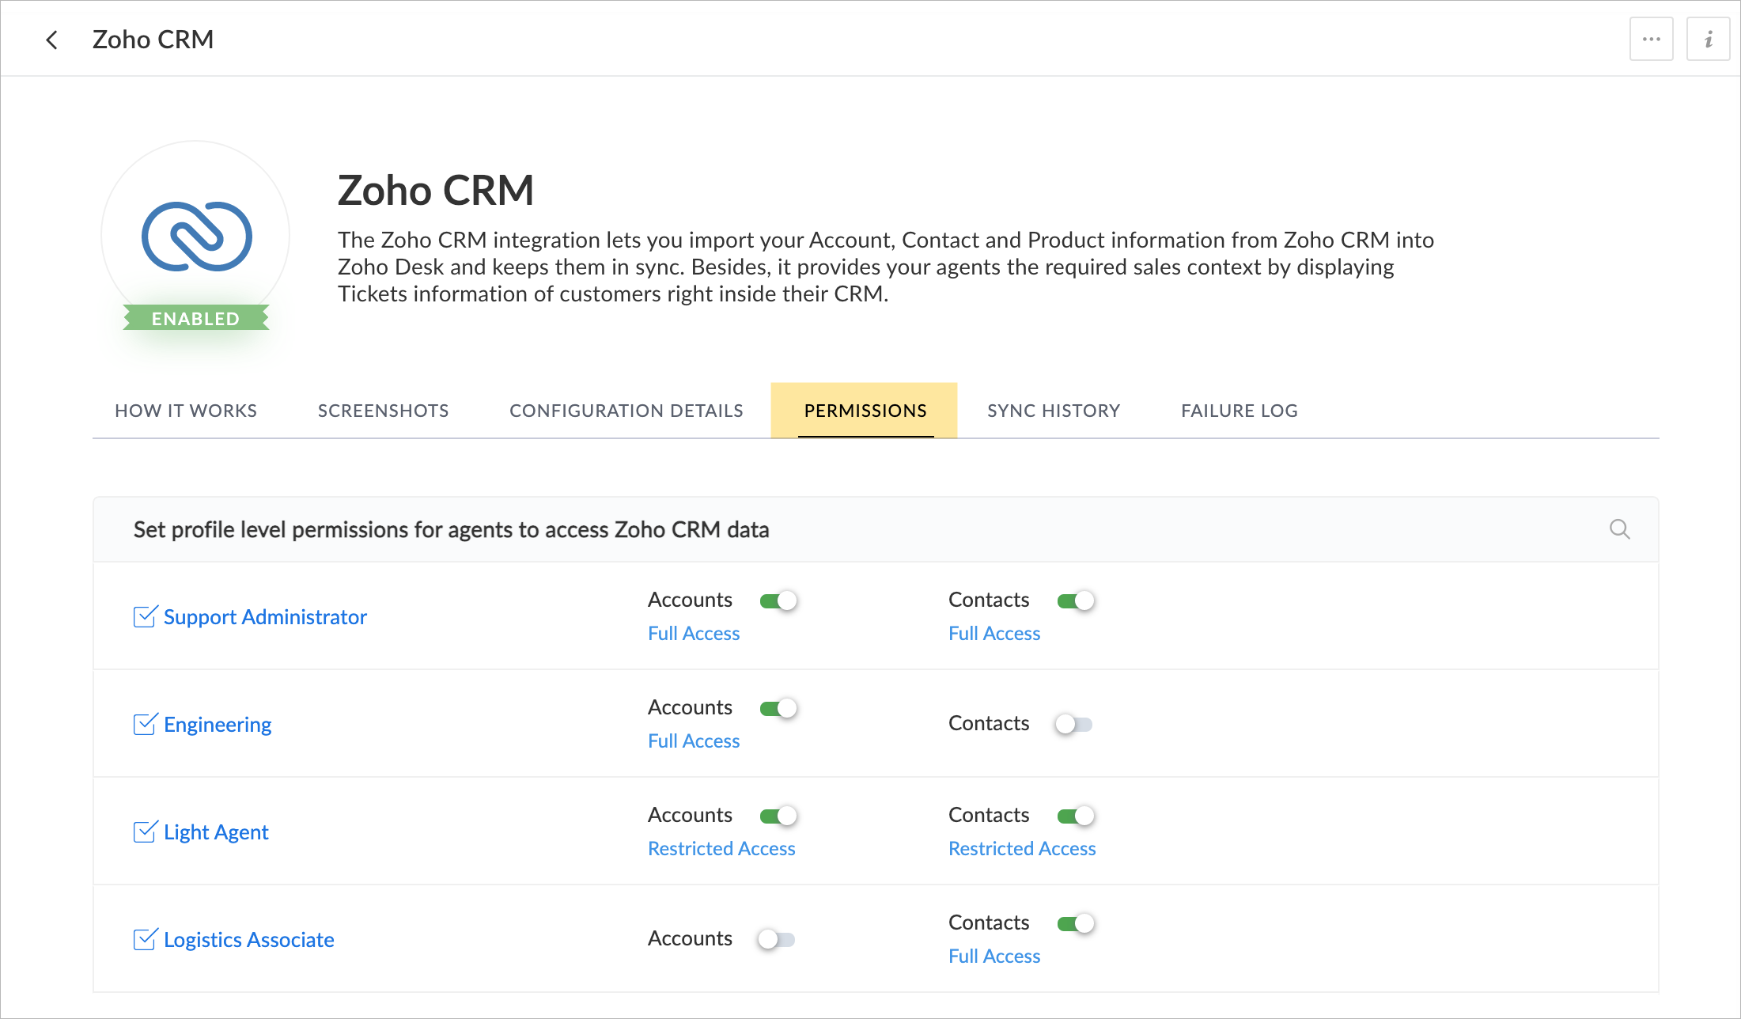Open Full Access under Logistics Associate Contacts
This screenshot has width=1741, height=1019.
tap(994, 956)
